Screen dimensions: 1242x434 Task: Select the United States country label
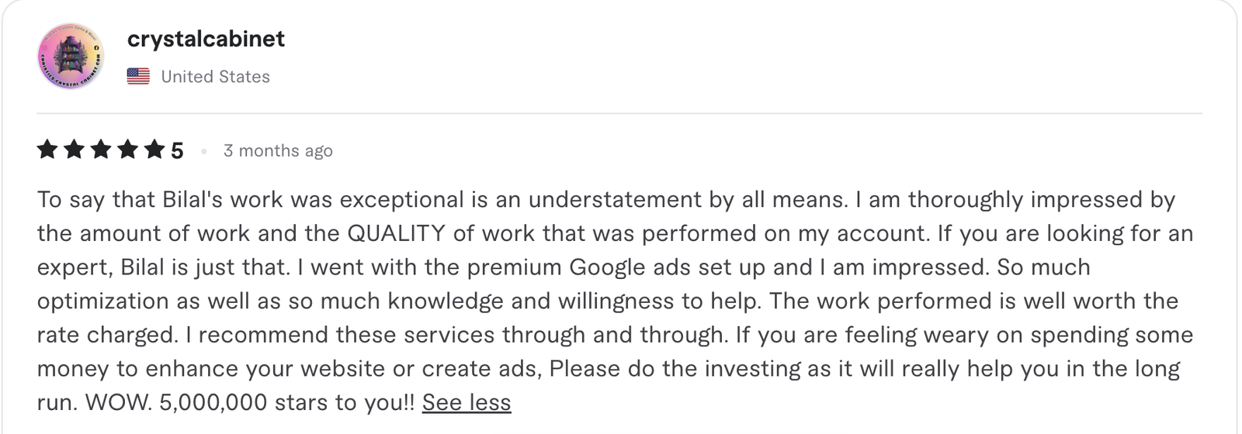pyautogui.click(x=215, y=77)
